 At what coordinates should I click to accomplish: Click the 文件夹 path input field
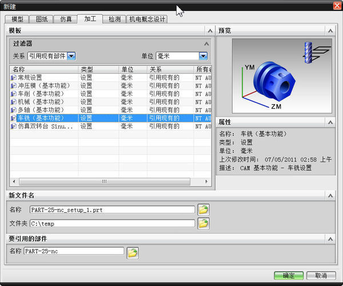(x=112, y=224)
